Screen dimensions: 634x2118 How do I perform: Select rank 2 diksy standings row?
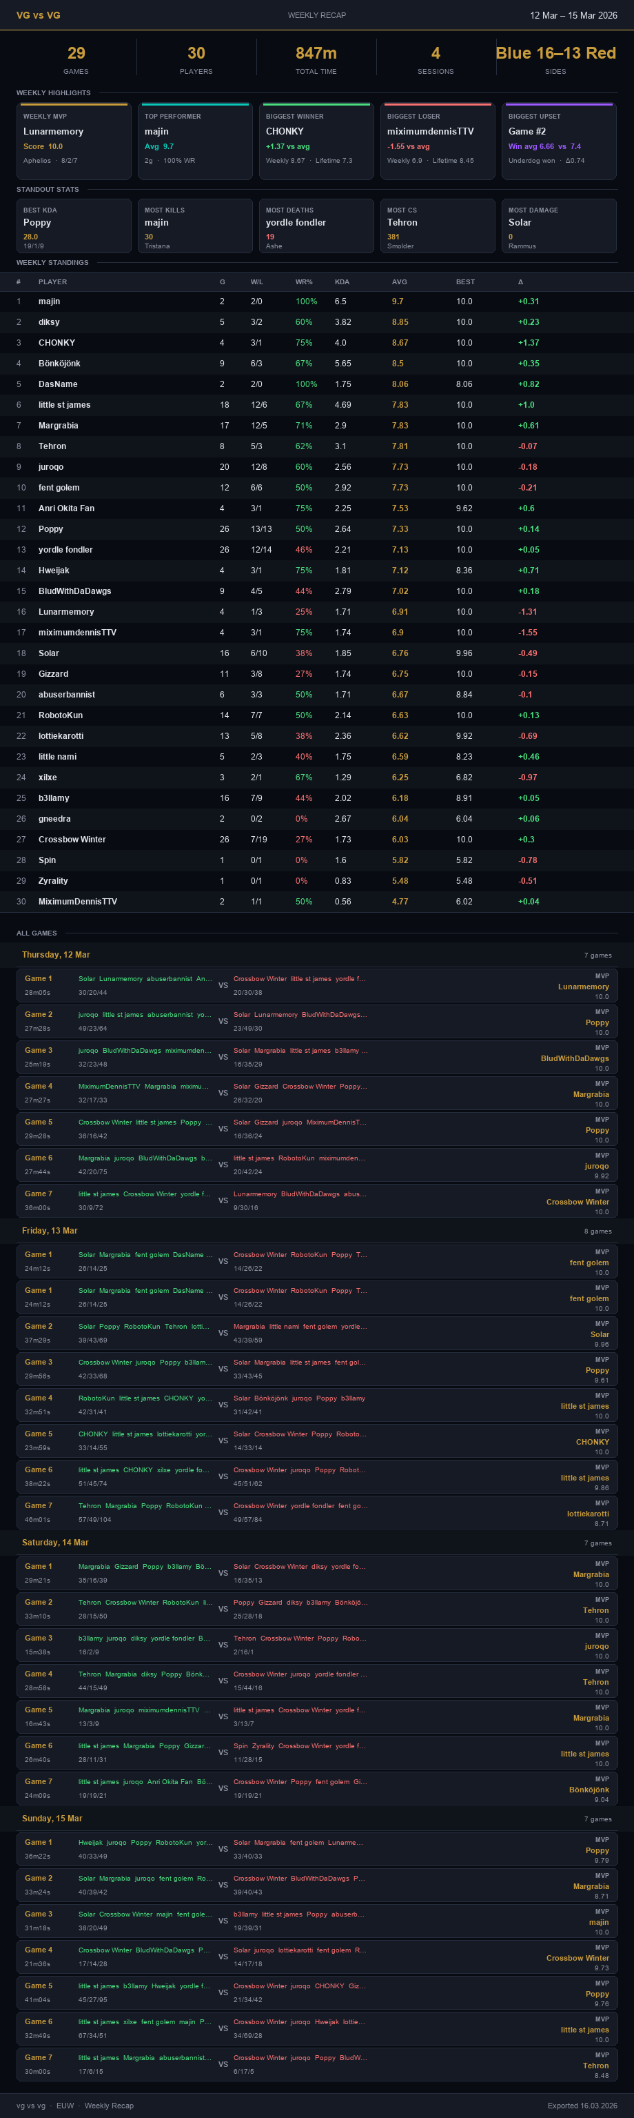pos(317,322)
